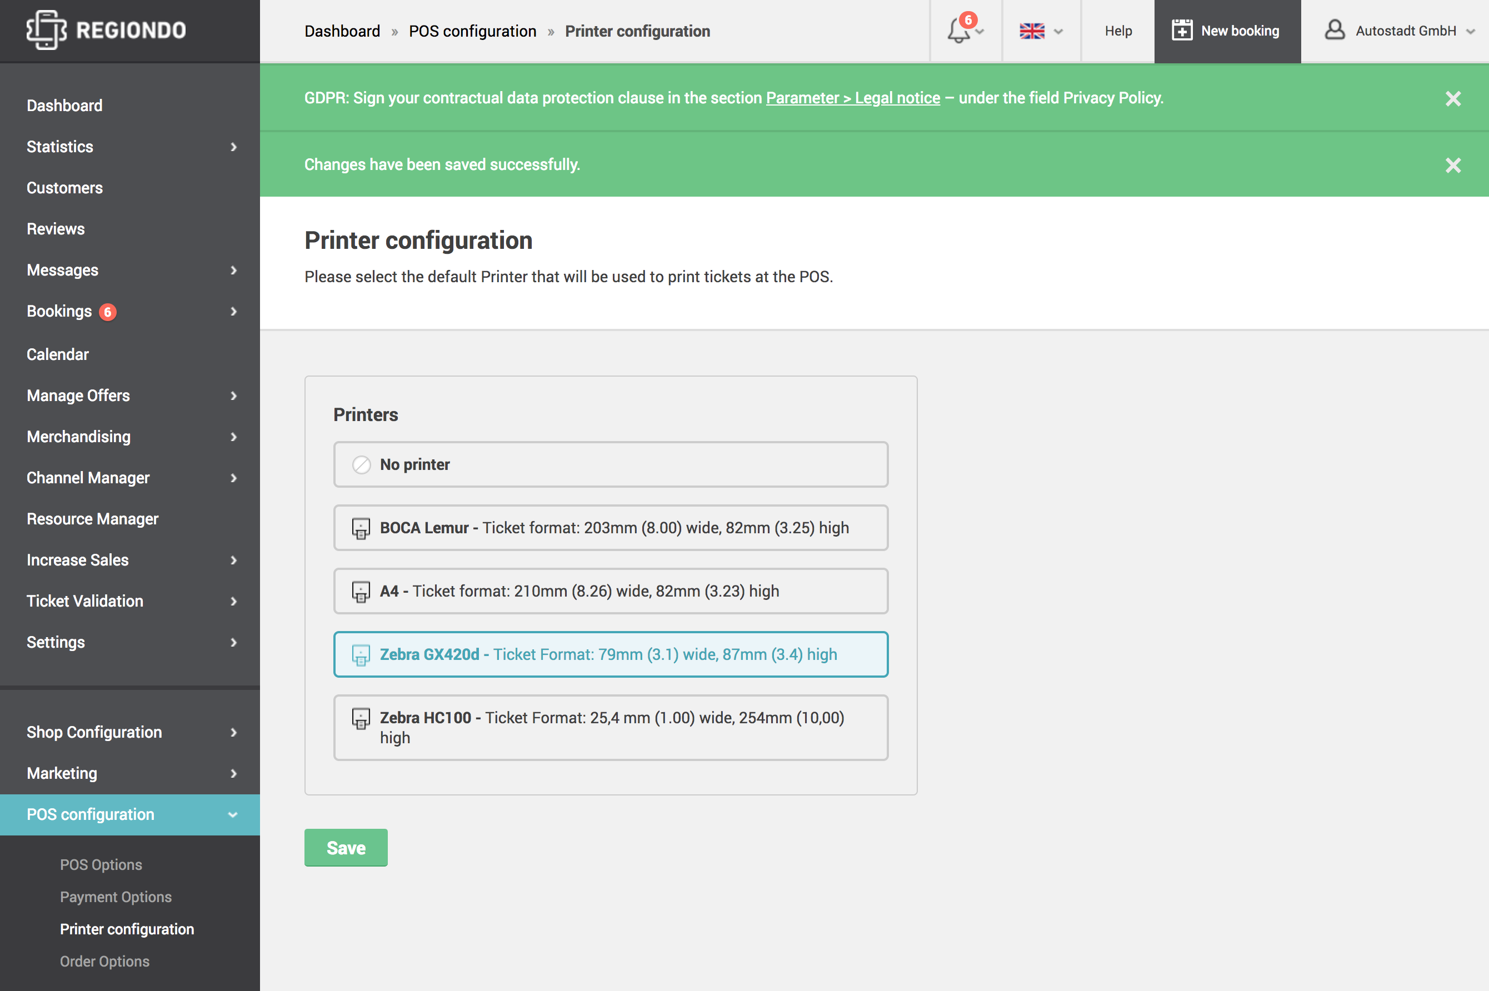Image resolution: width=1489 pixels, height=991 pixels.
Task: Open the Parameter > Legal notice link
Action: click(853, 98)
